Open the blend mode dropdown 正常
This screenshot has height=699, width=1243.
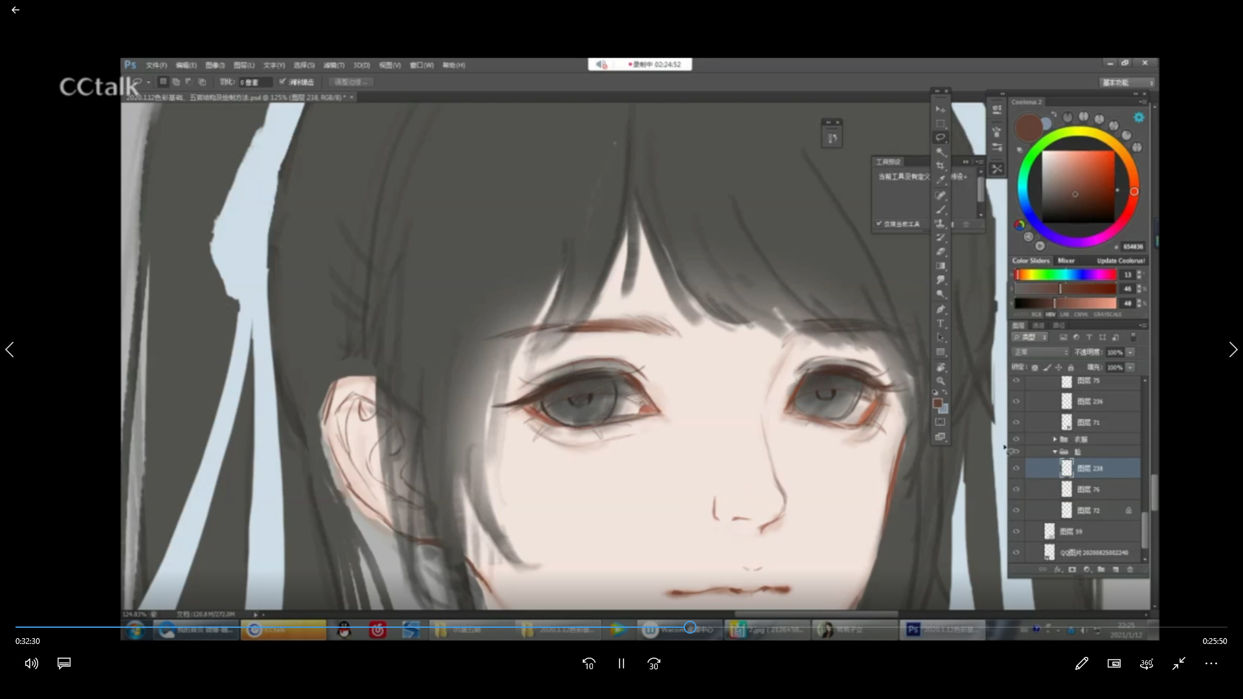(1040, 352)
